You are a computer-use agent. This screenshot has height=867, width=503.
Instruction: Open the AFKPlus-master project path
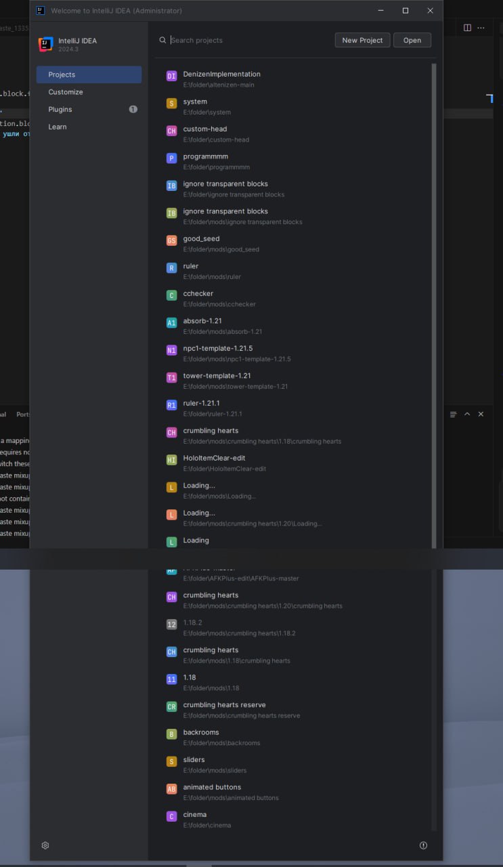click(x=241, y=578)
